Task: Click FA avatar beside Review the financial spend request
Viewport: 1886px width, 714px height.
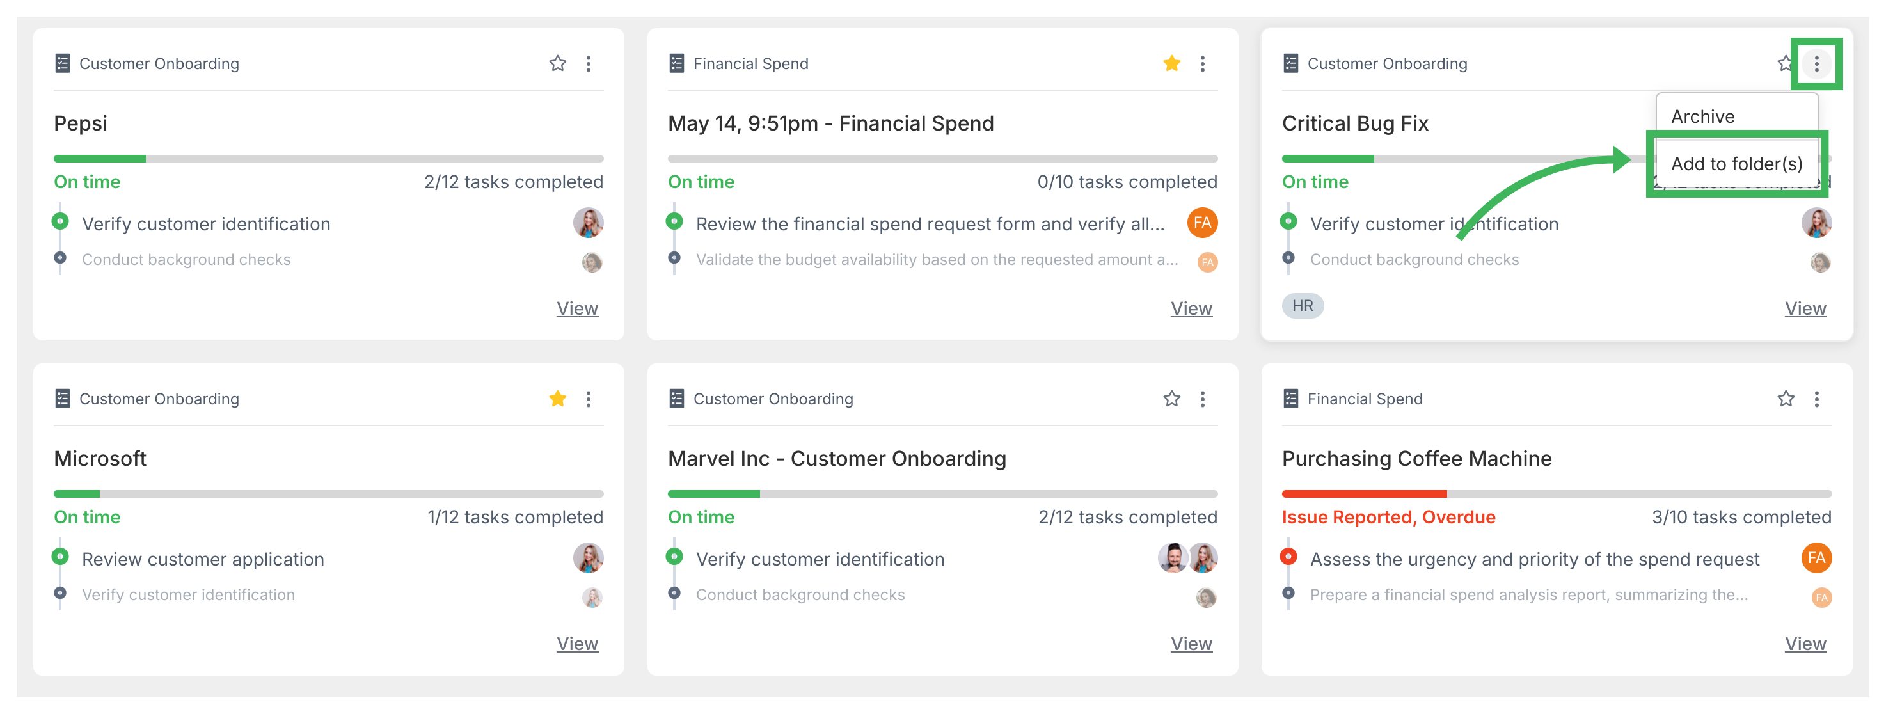Action: (x=1202, y=223)
